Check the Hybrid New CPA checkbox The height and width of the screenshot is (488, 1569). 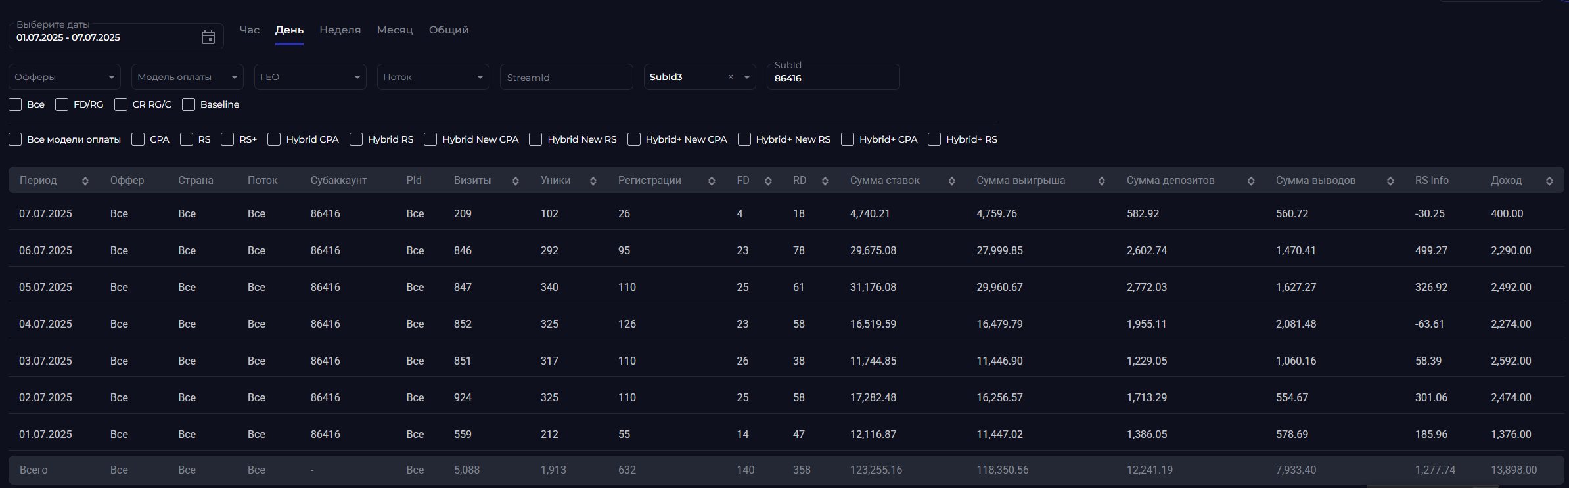click(x=430, y=139)
